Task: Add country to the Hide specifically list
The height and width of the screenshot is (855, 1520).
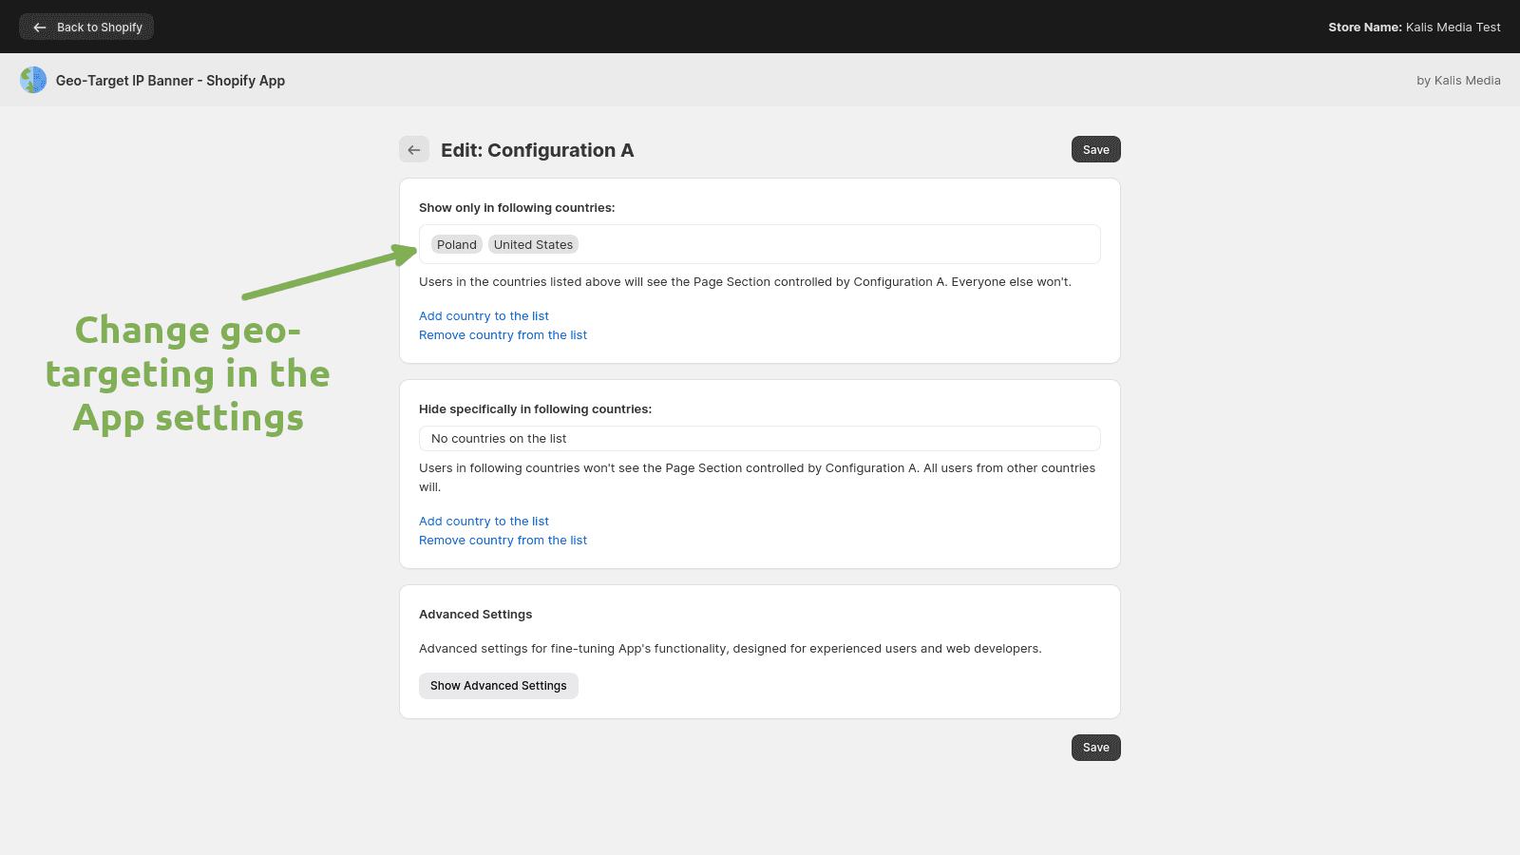Action: click(x=484, y=522)
